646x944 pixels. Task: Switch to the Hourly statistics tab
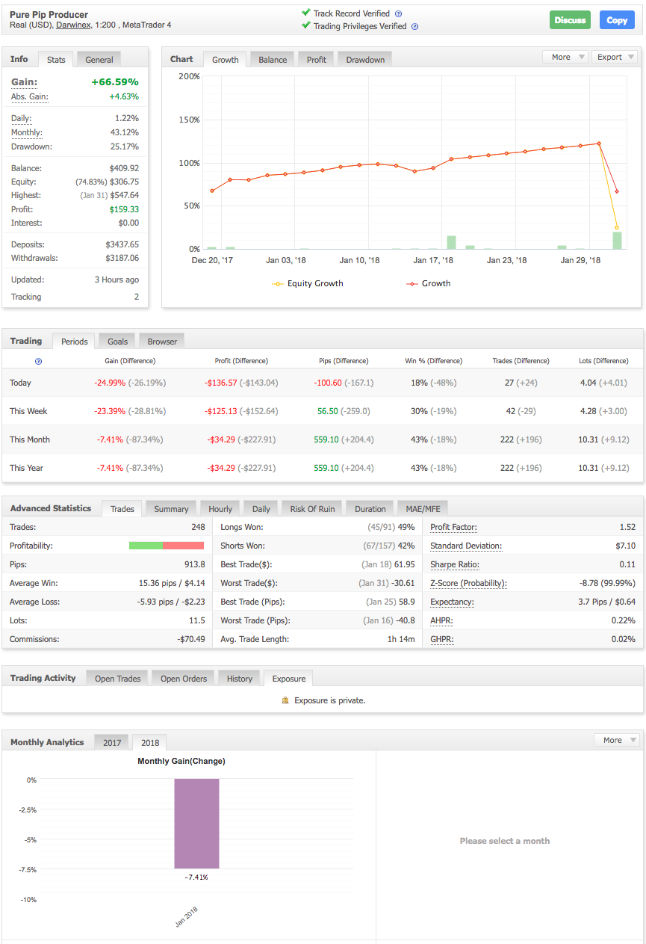tap(220, 509)
